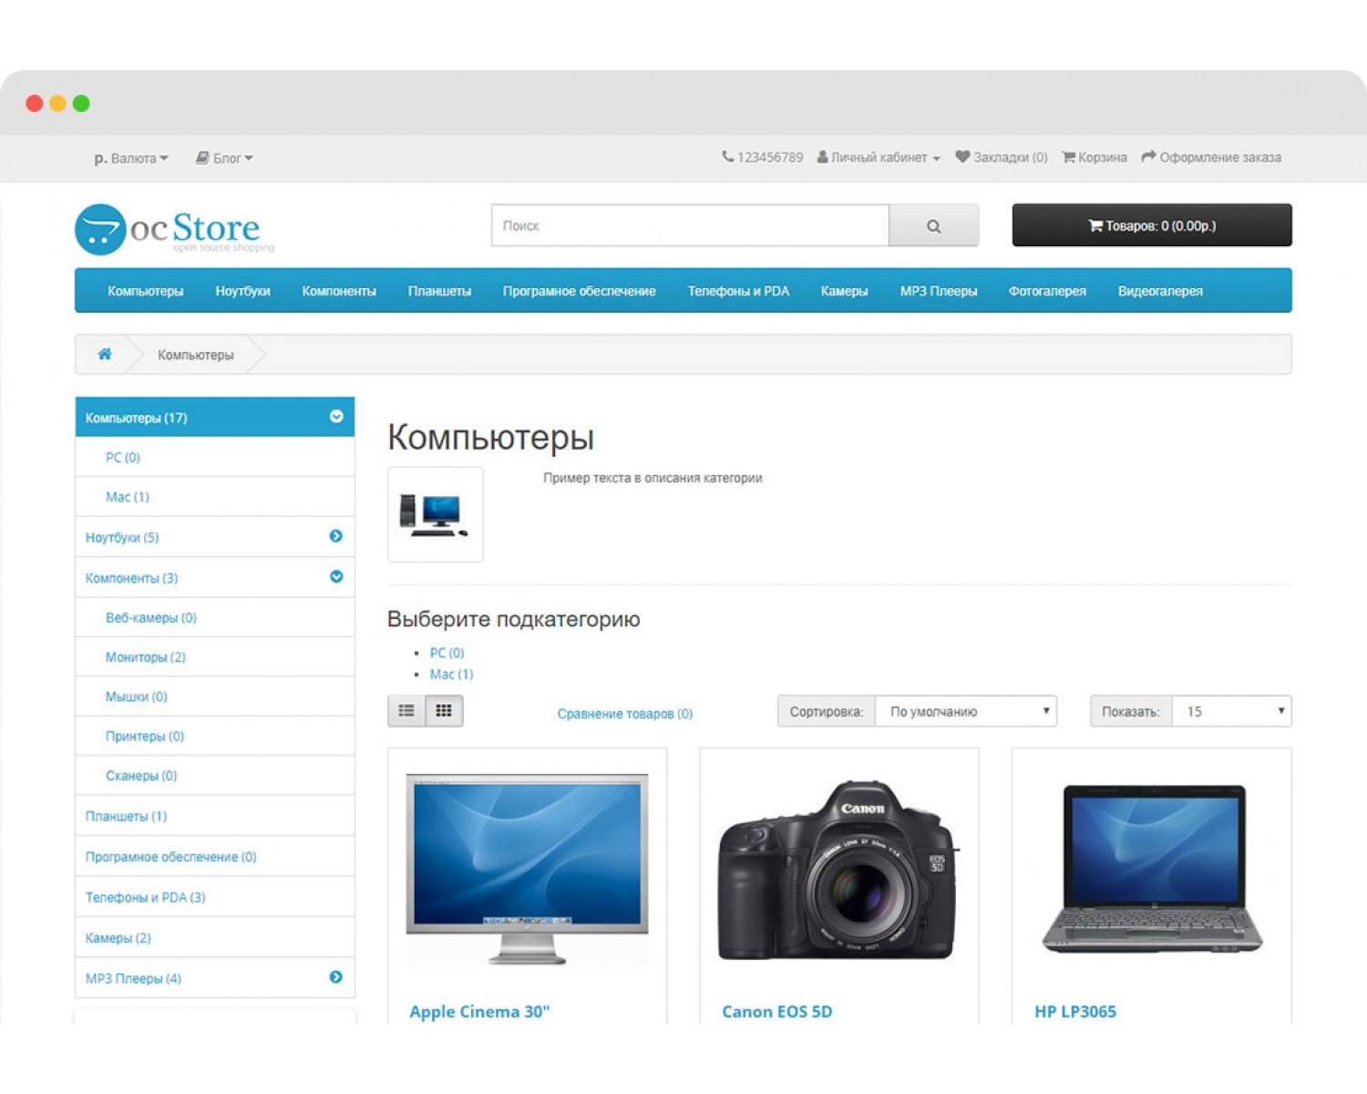Open the Блог menu
Viewport: 1367px width, 1094px height.
point(223,158)
